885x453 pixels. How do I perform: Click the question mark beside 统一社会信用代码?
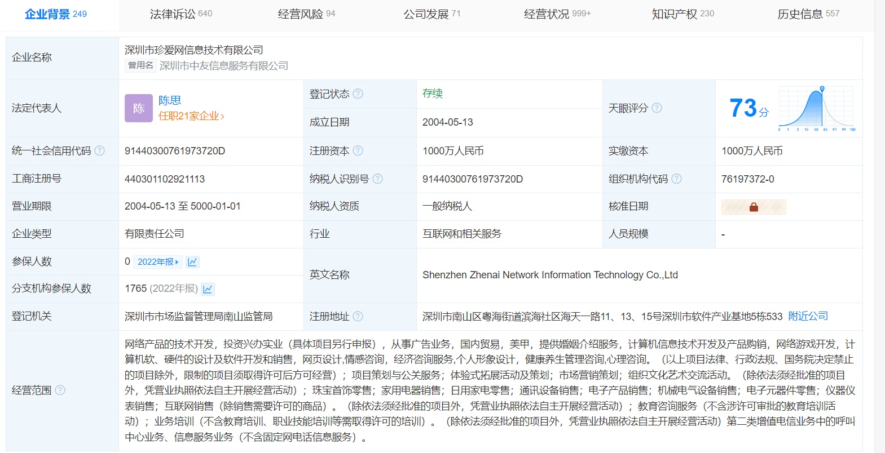coord(99,150)
